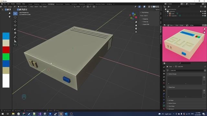Select the Select Box tool in viewport toolbar
Viewport: 207px width, 116px height.
tap(15, 14)
